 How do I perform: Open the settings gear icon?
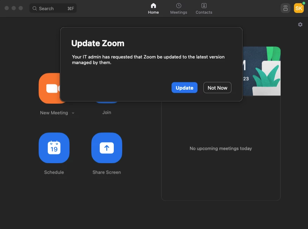click(x=300, y=25)
